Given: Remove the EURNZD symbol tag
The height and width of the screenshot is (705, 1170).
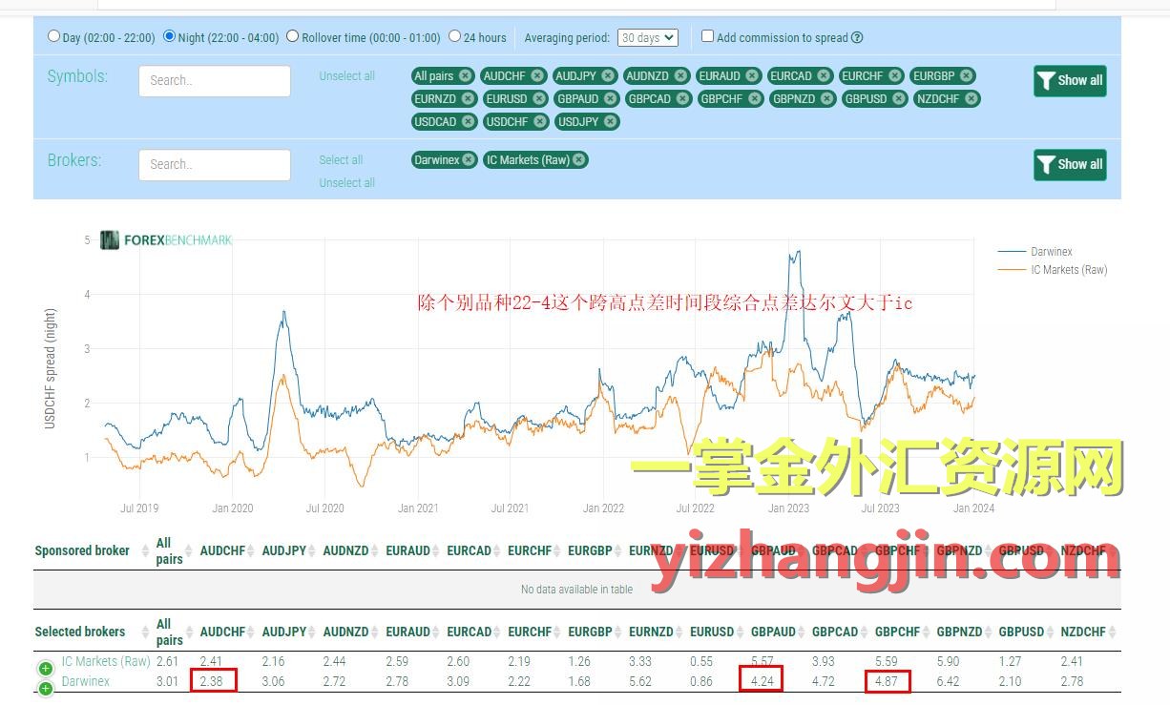Looking at the screenshot, I should coord(468,99).
